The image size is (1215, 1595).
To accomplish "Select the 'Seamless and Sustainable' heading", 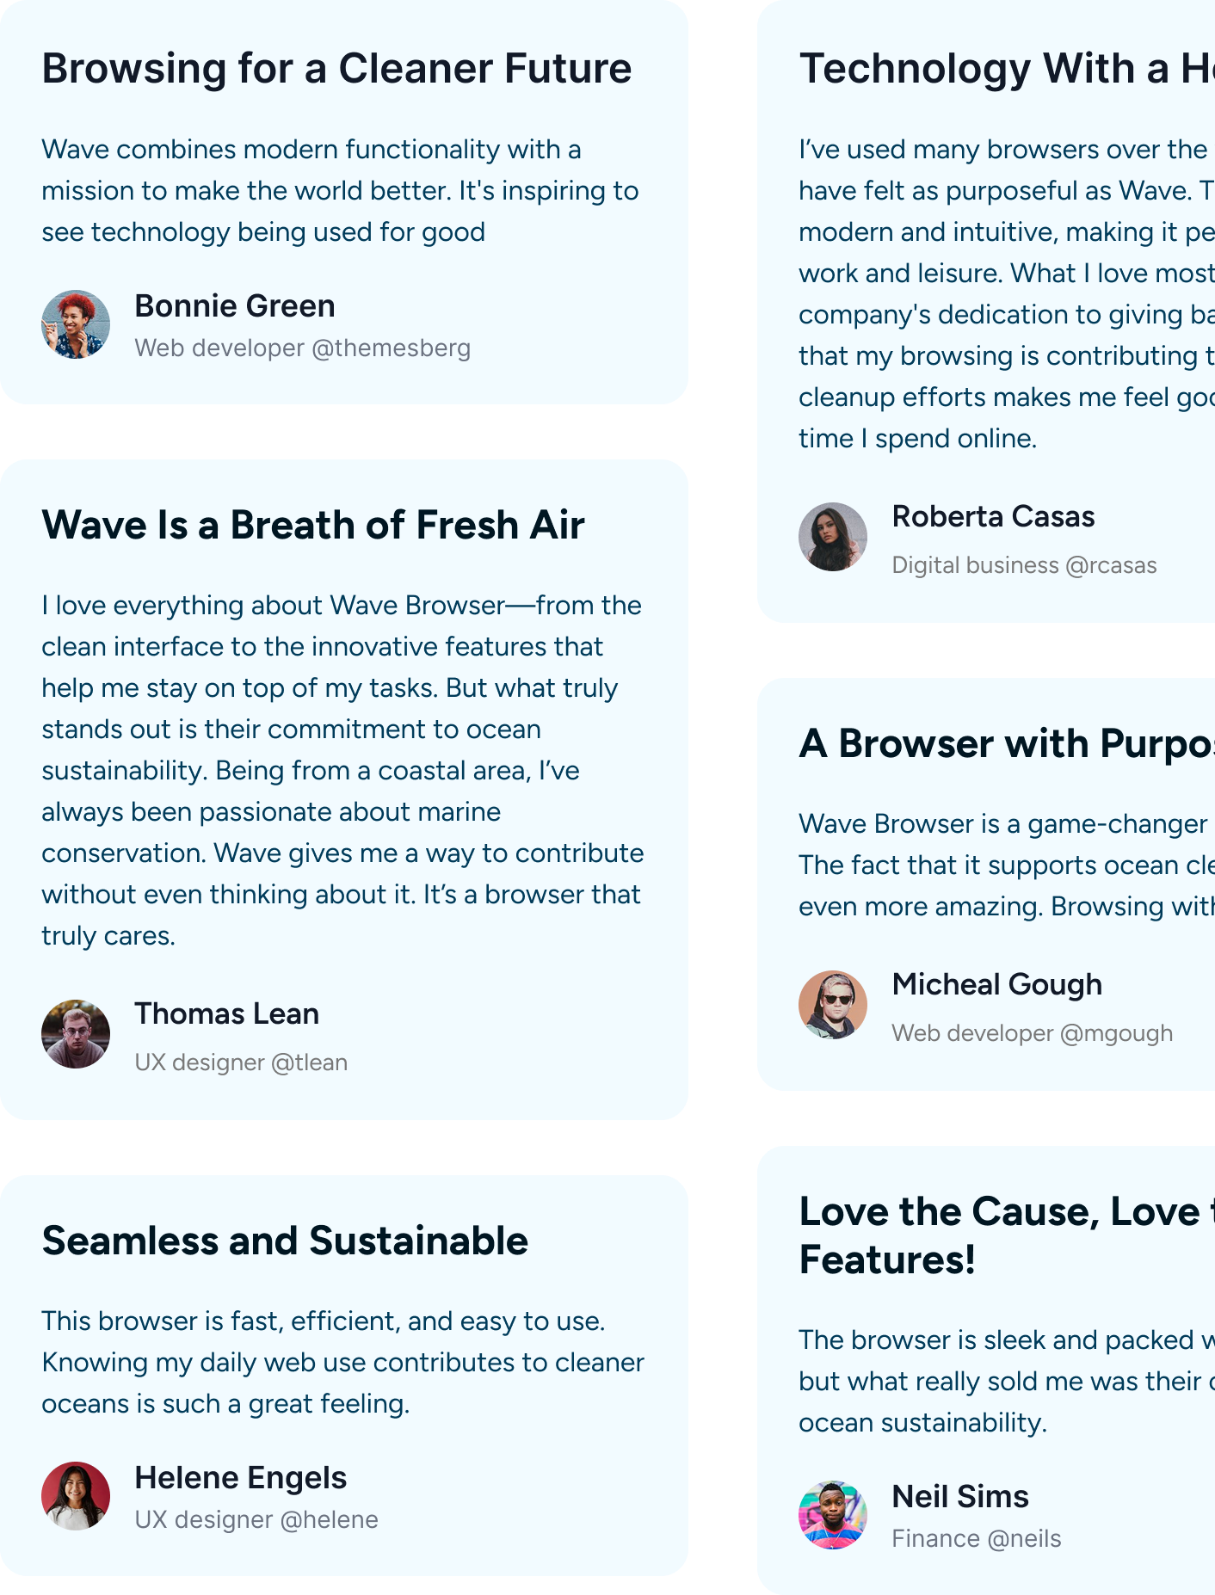I will 285,1241.
